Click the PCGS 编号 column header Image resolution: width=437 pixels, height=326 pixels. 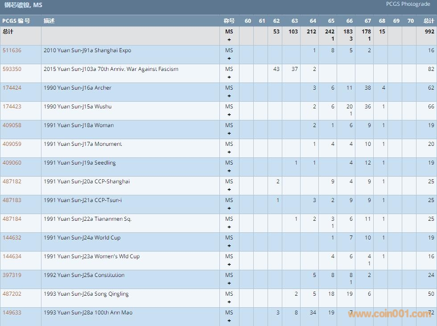coord(16,21)
